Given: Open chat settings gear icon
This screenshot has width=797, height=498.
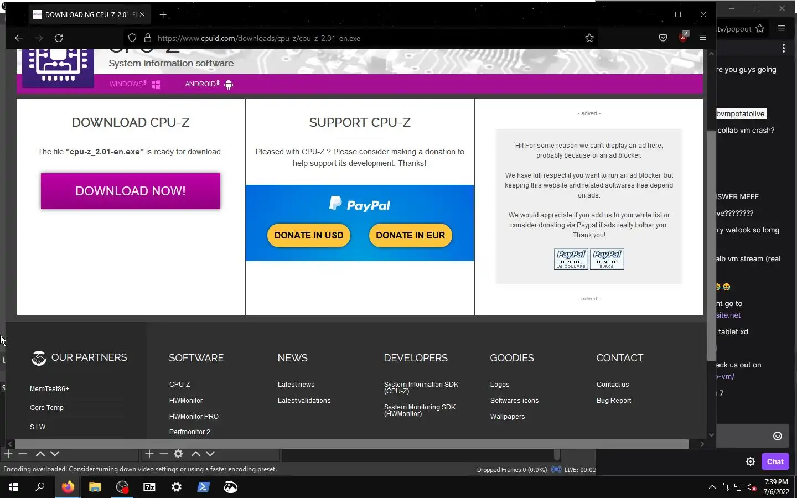Looking at the screenshot, I should (751, 461).
